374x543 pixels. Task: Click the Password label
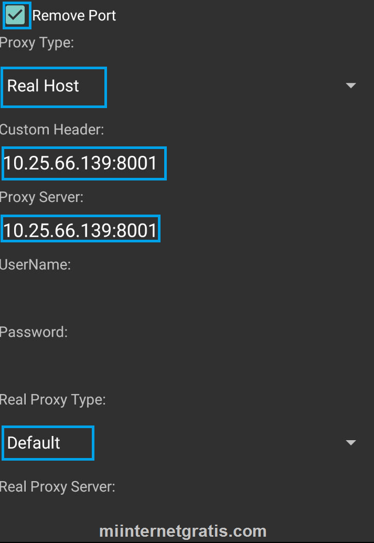tap(34, 332)
